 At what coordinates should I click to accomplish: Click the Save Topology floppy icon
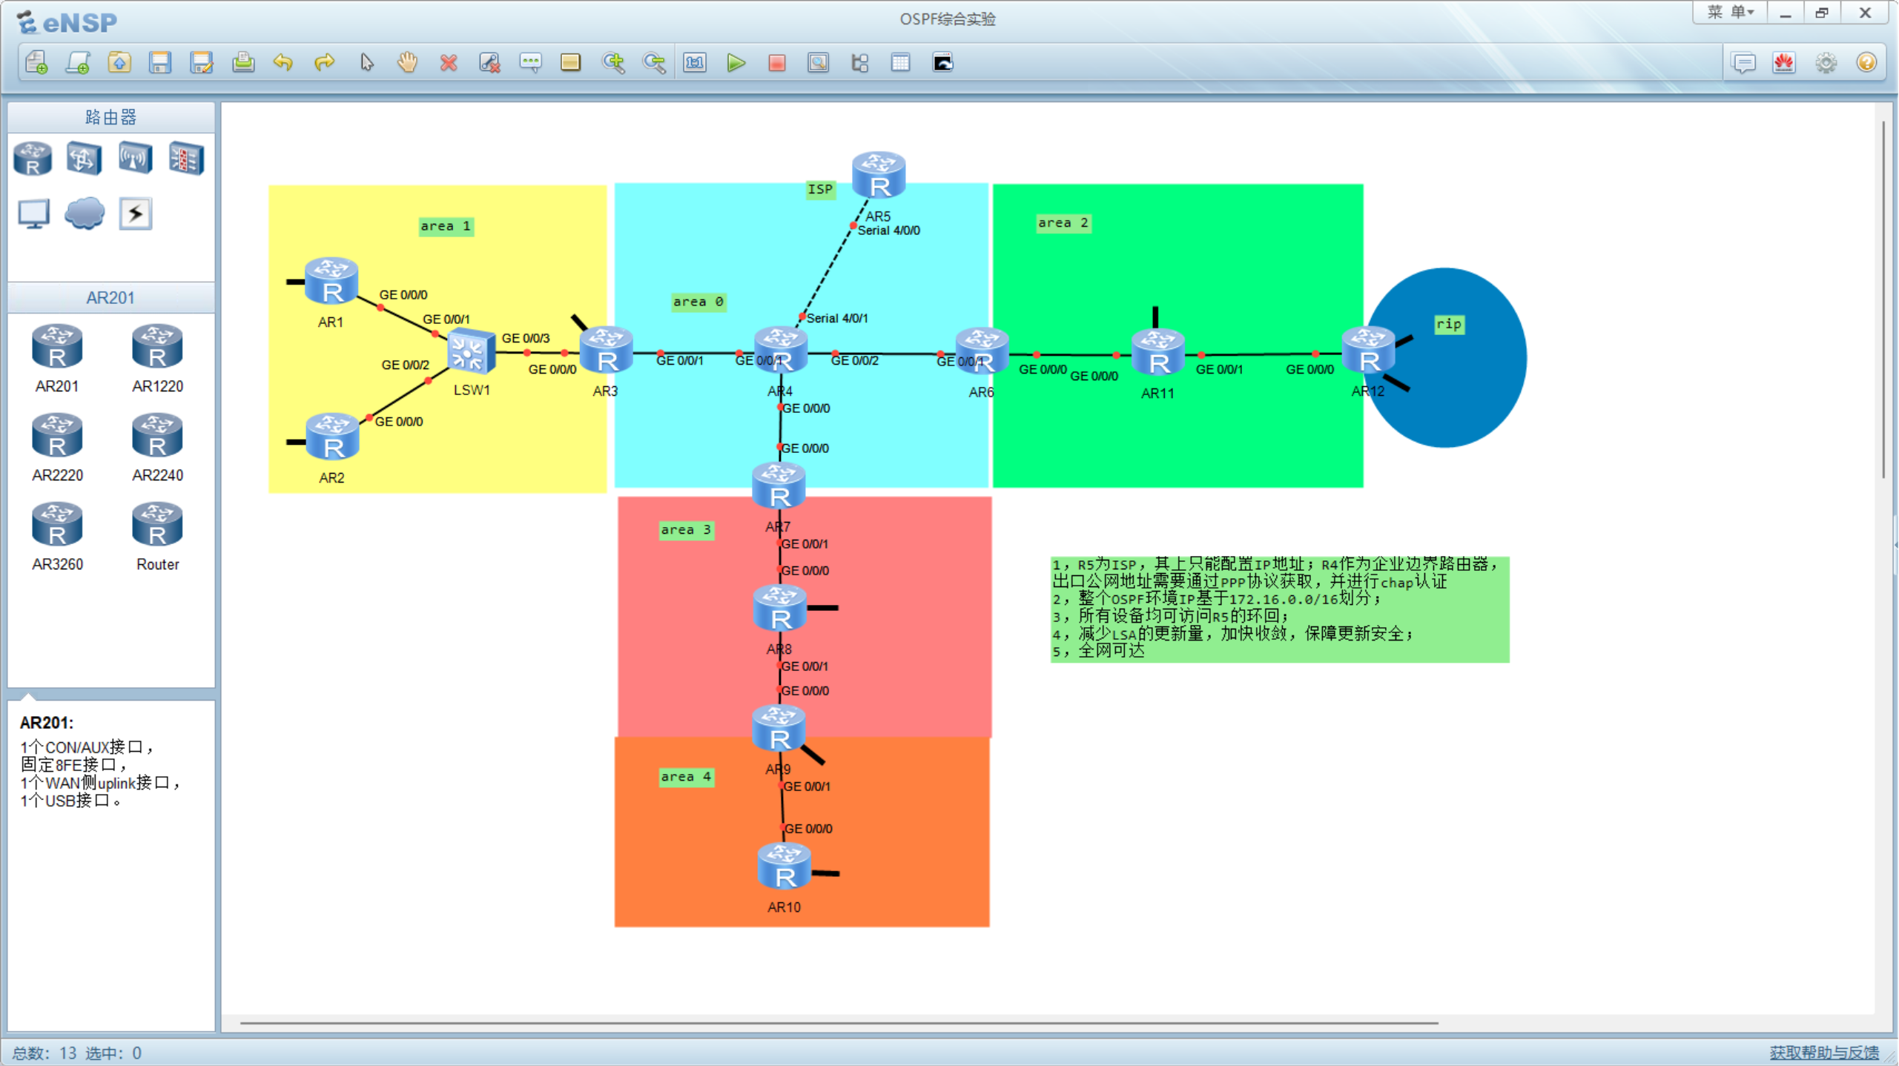(x=160, y=63)
